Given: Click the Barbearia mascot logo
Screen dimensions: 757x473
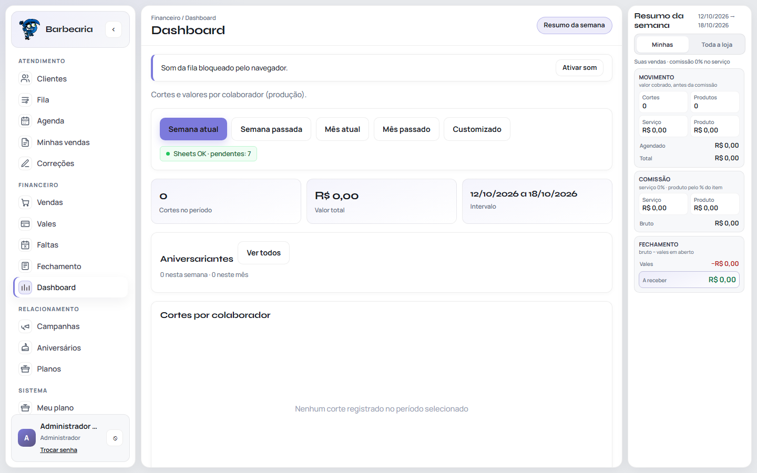Looking at the screenshot, I should [29, 29].
